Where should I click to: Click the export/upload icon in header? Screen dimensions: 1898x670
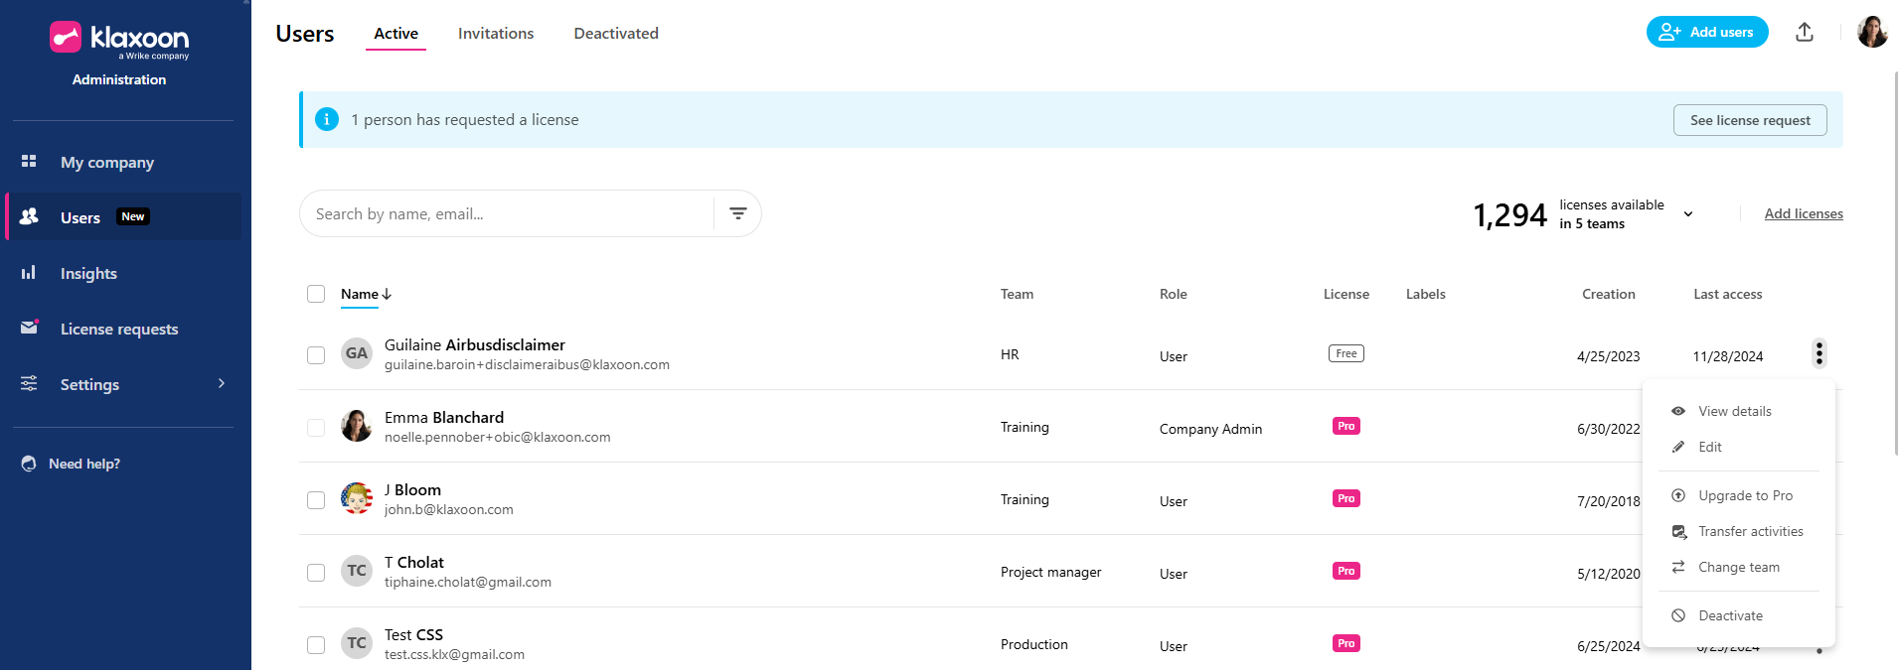coord(1805,33)
